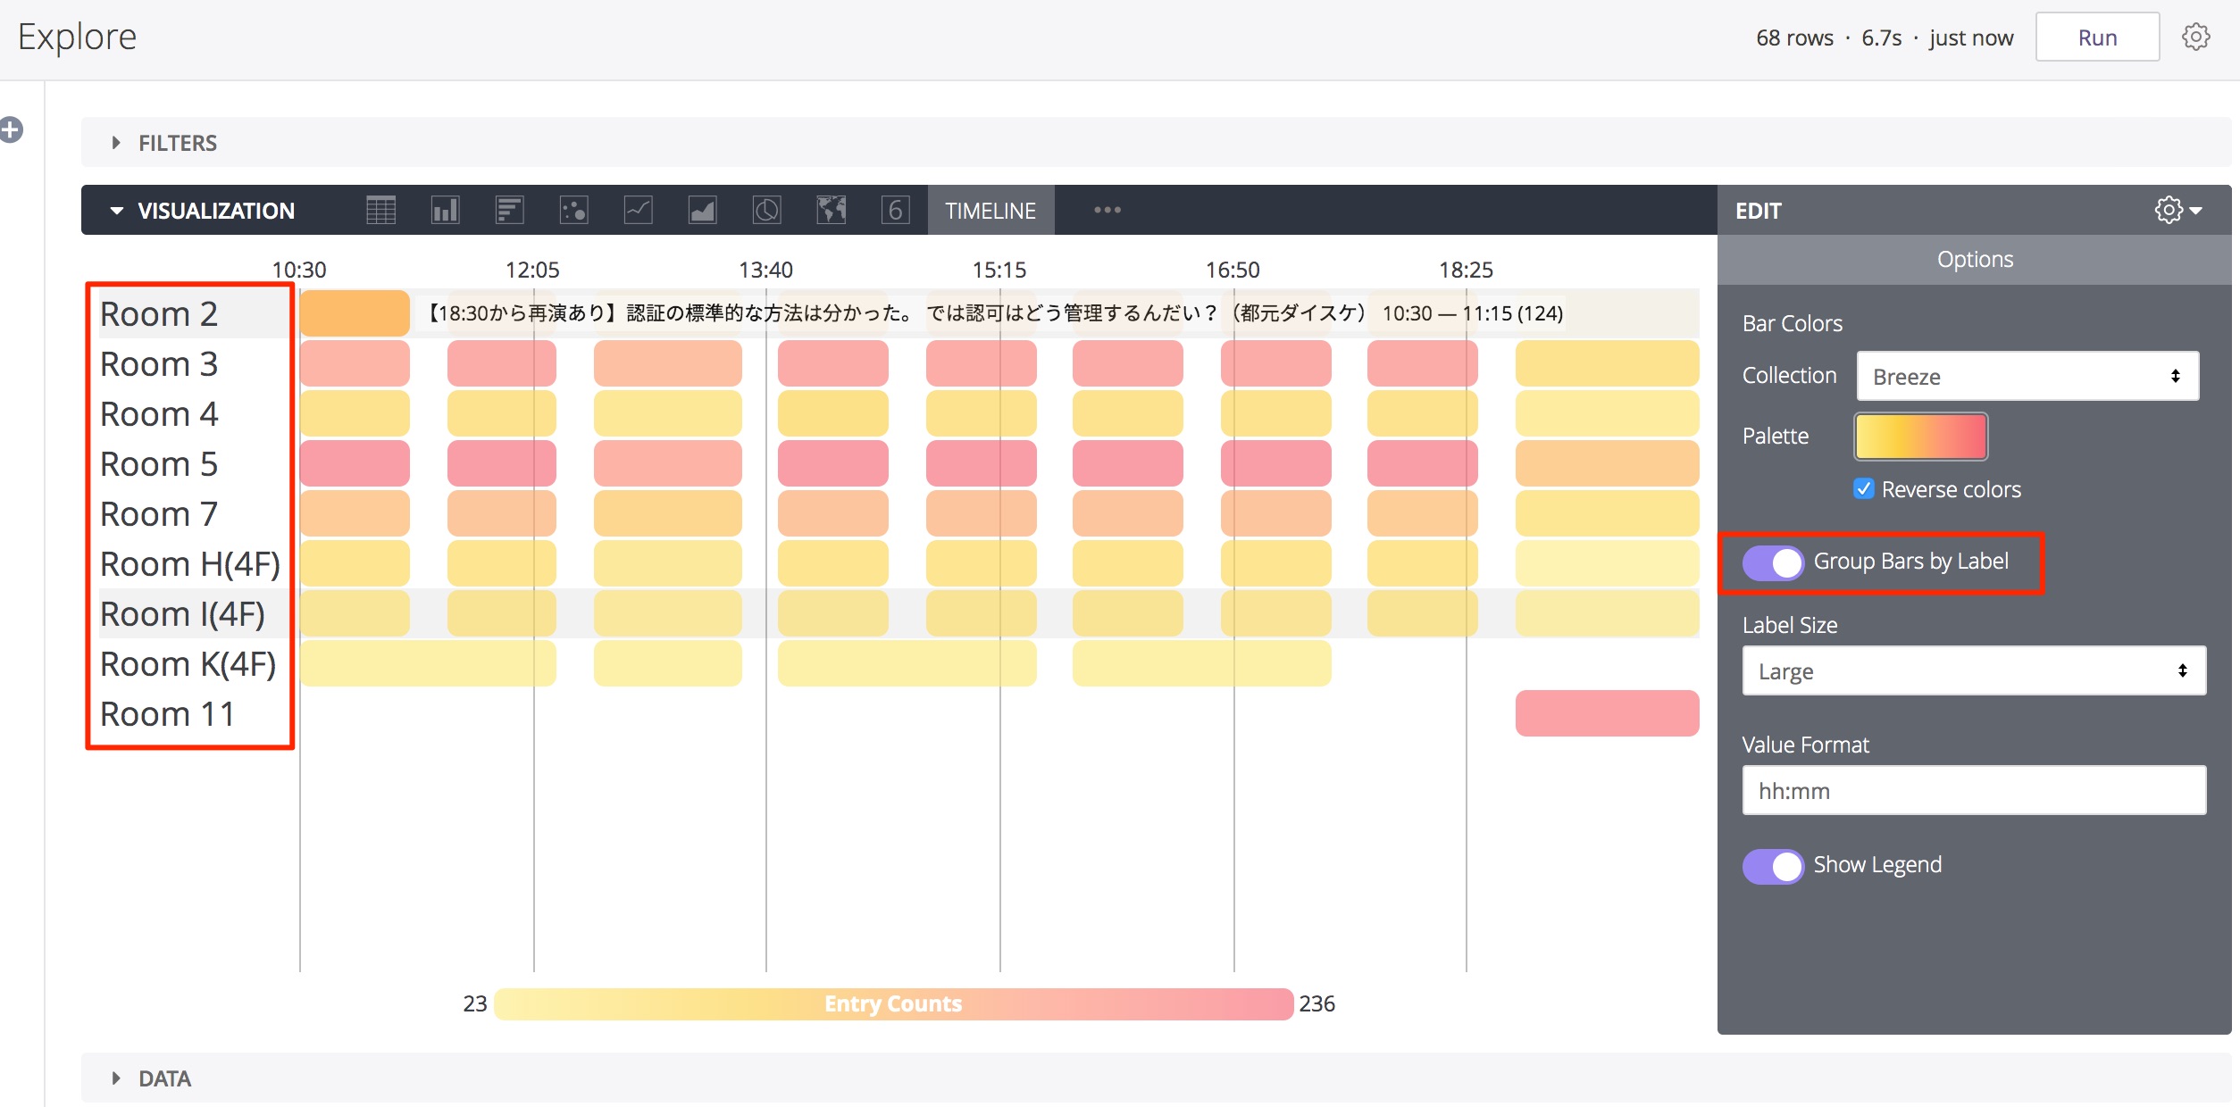Select the Scatter plot visualization

(573, 210)
